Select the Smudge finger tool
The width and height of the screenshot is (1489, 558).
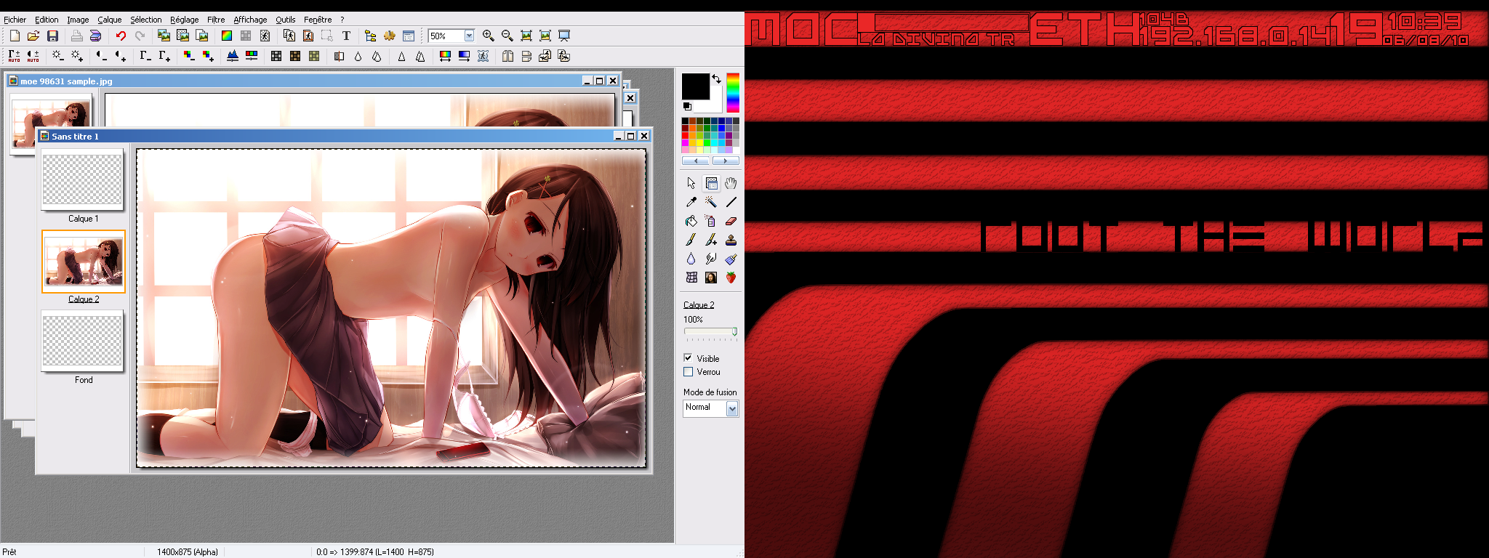pyautogui.click(x=711, y=259)
